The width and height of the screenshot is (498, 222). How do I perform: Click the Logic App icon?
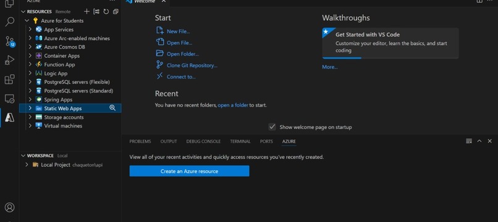(39, 73)
